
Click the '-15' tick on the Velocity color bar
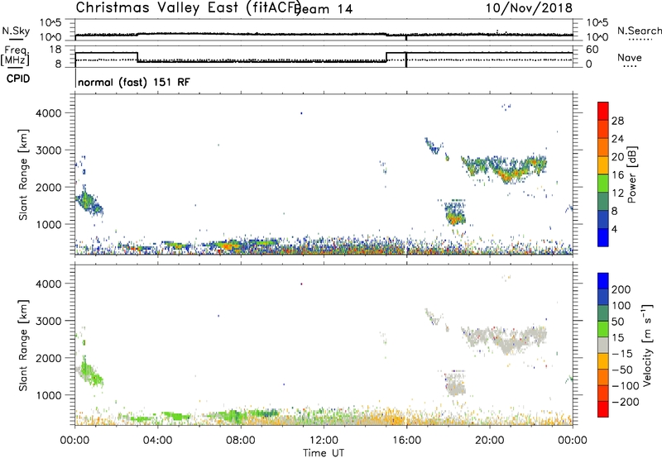622,353
